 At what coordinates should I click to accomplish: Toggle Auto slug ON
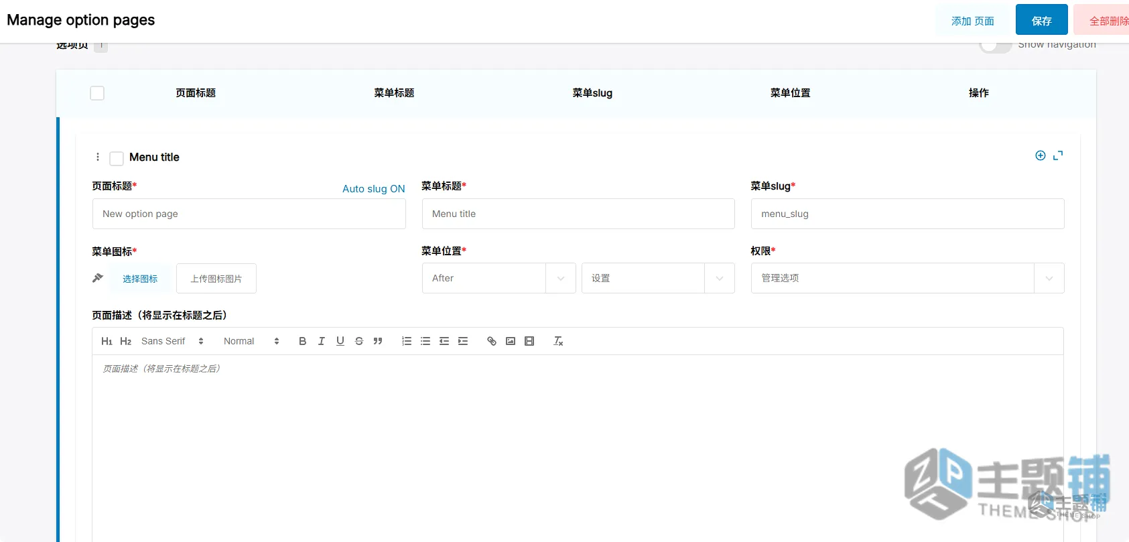(x=374, y=189)
